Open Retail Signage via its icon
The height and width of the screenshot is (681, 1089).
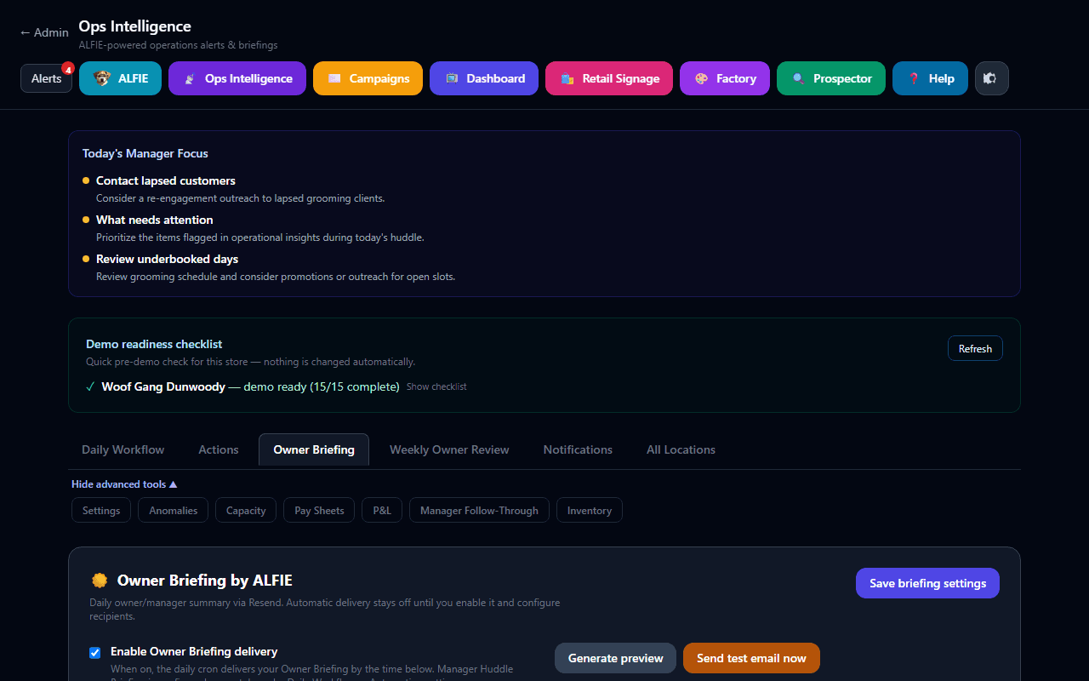pos(567,78)
